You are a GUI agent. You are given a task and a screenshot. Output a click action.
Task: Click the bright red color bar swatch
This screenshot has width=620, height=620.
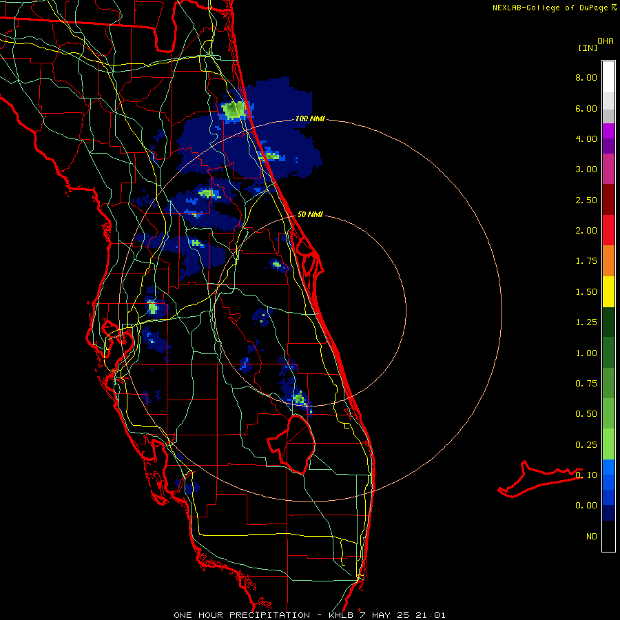tap(608, 230)
